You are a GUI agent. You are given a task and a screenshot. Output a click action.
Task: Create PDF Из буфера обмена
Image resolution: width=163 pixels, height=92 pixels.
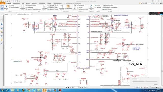83,9
